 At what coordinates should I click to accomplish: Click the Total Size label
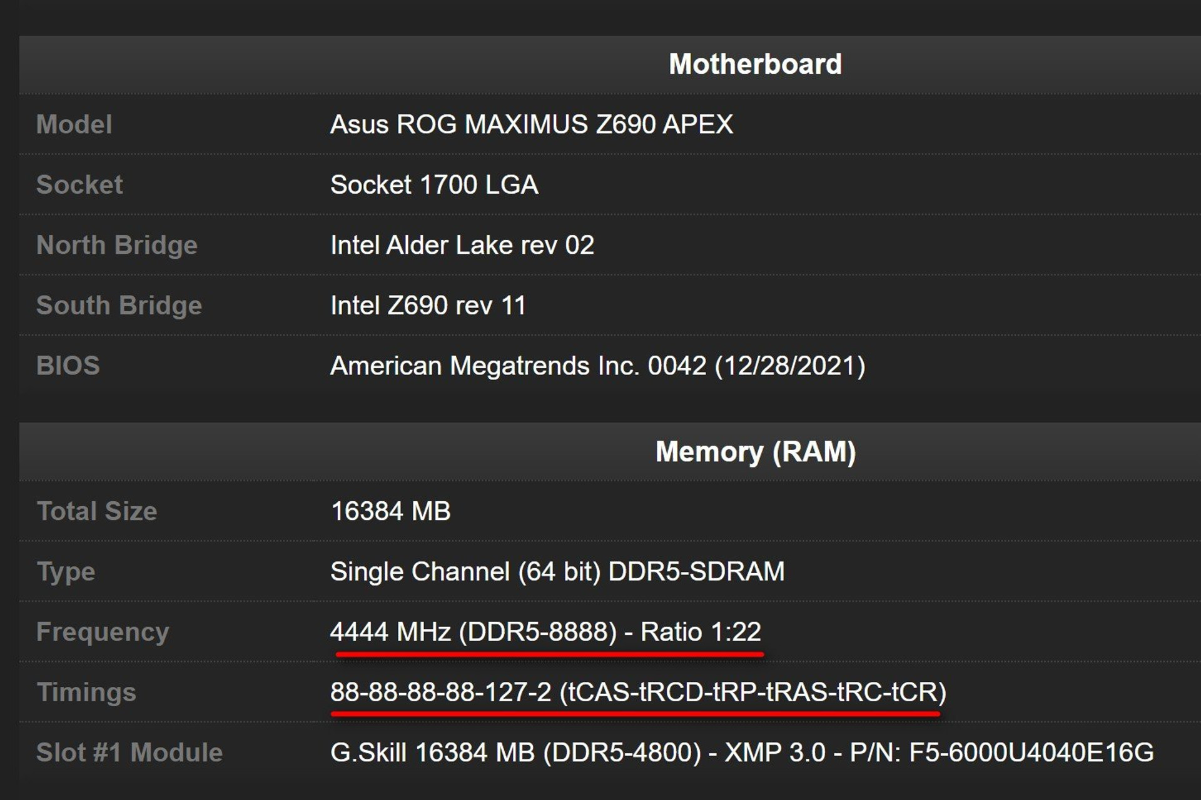97,511
